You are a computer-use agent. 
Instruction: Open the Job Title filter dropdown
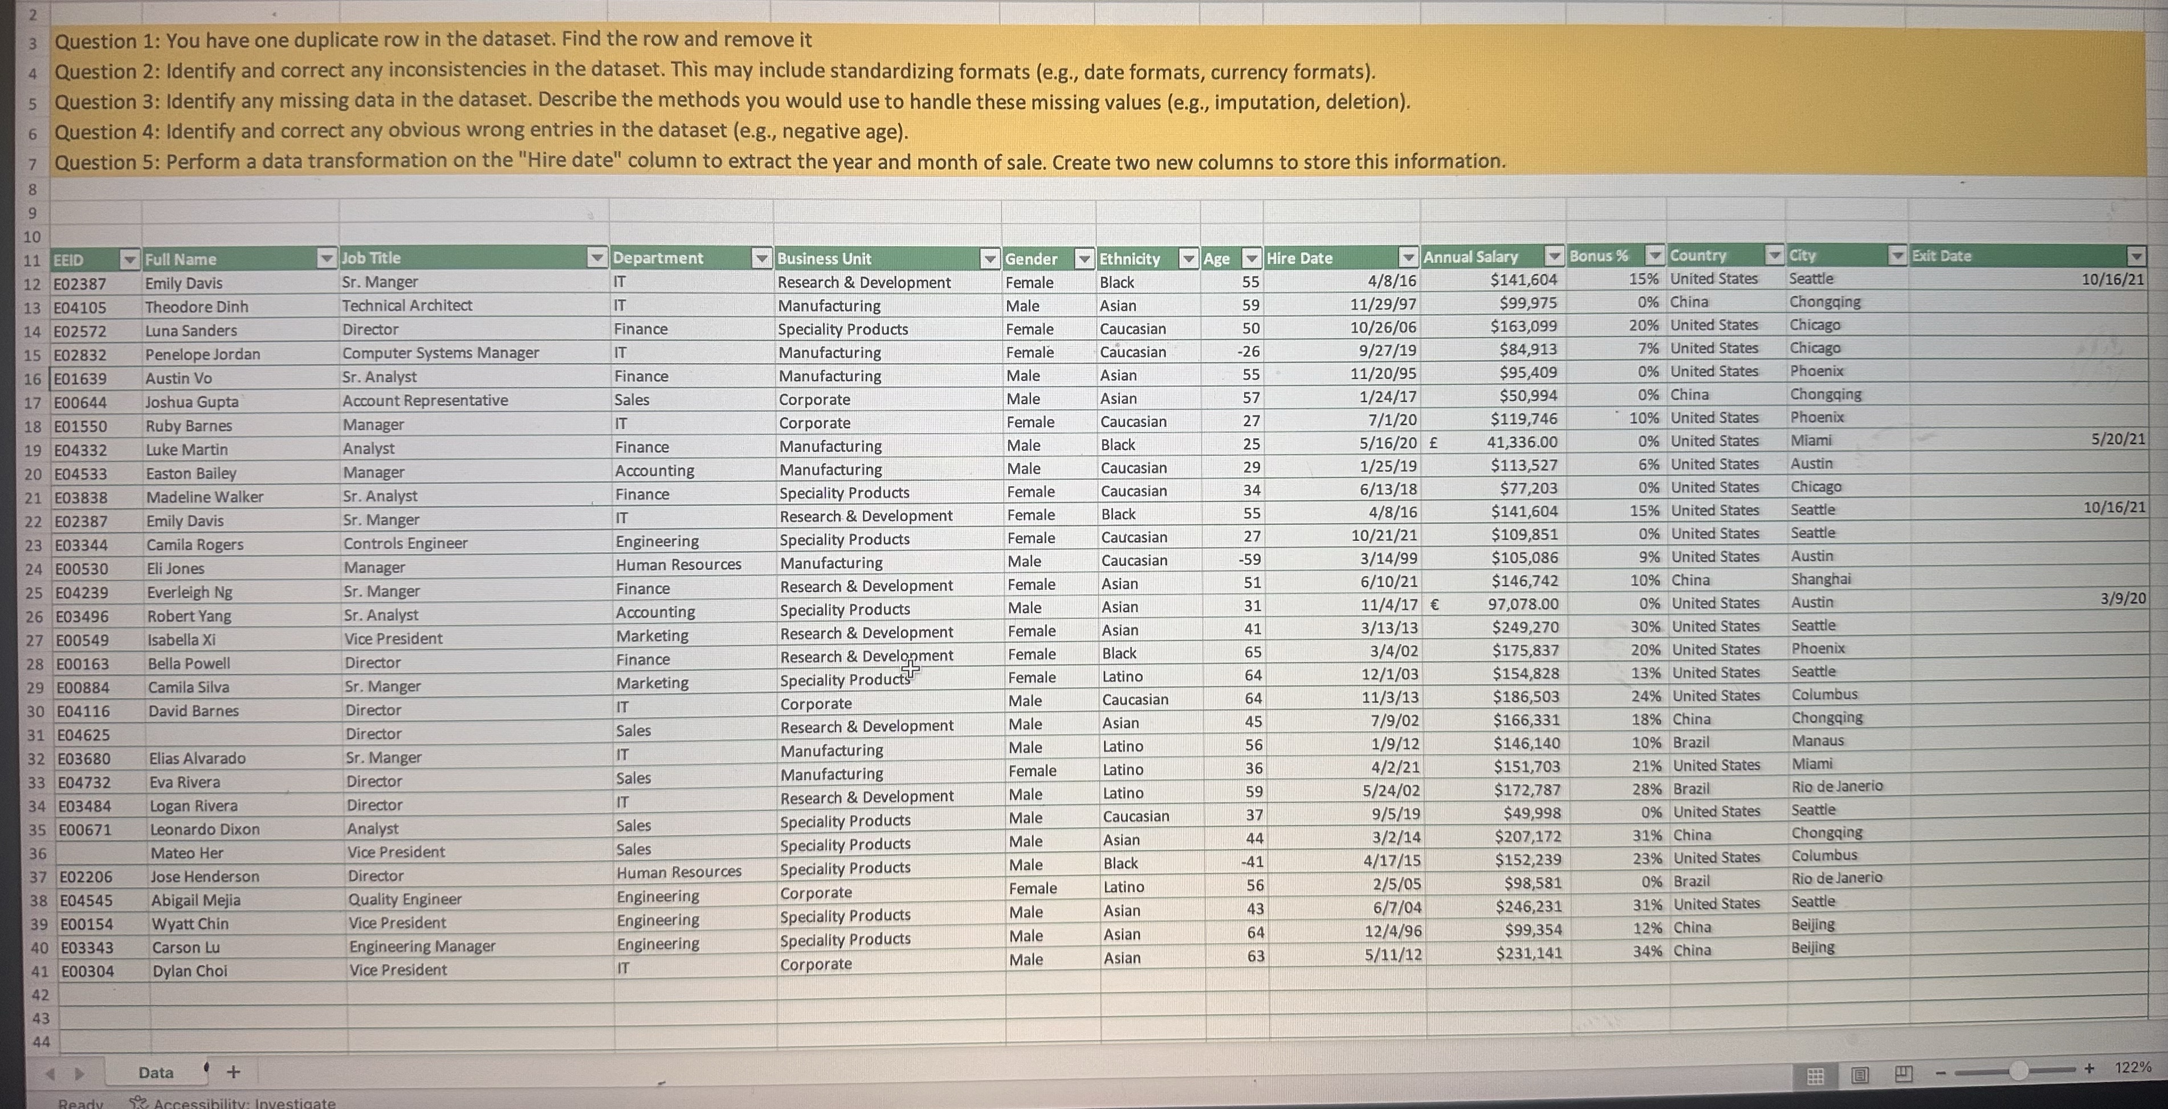pos(597,258)
